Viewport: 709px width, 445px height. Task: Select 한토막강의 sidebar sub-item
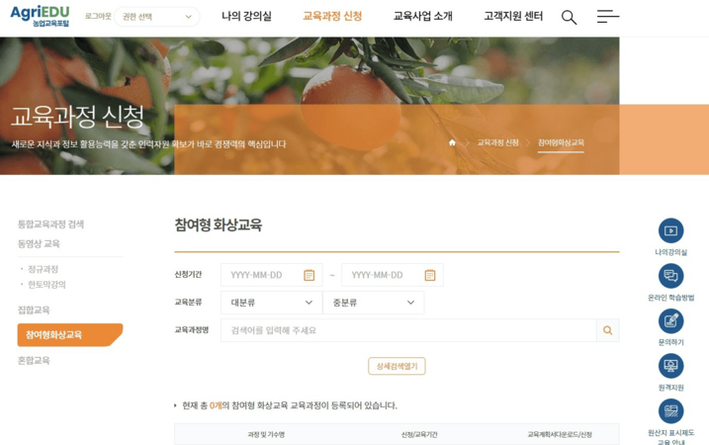click(x=46, y=285)
